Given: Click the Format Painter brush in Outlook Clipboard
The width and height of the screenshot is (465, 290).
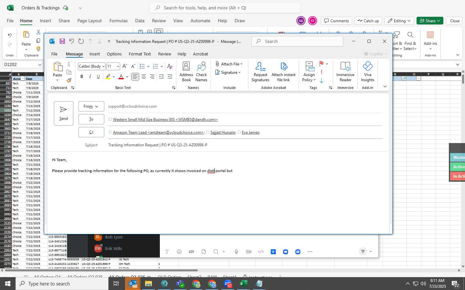Looking at the screenshot, I should coord(69,80).
